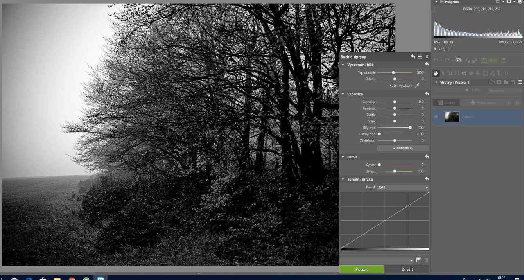The width and height of the screenshot is (524, 280).
Task: Open the preset dropdown above Použít
Action: click(x=411, y=260)
